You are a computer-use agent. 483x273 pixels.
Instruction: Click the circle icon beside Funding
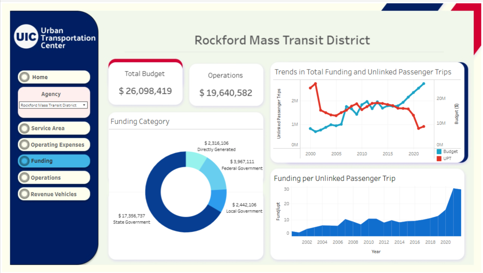pyautogui.click(x=24, y=161)
